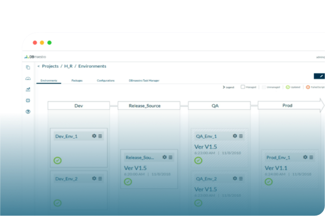
Task: Click the Managed legend box
Action: click(243, 87)
